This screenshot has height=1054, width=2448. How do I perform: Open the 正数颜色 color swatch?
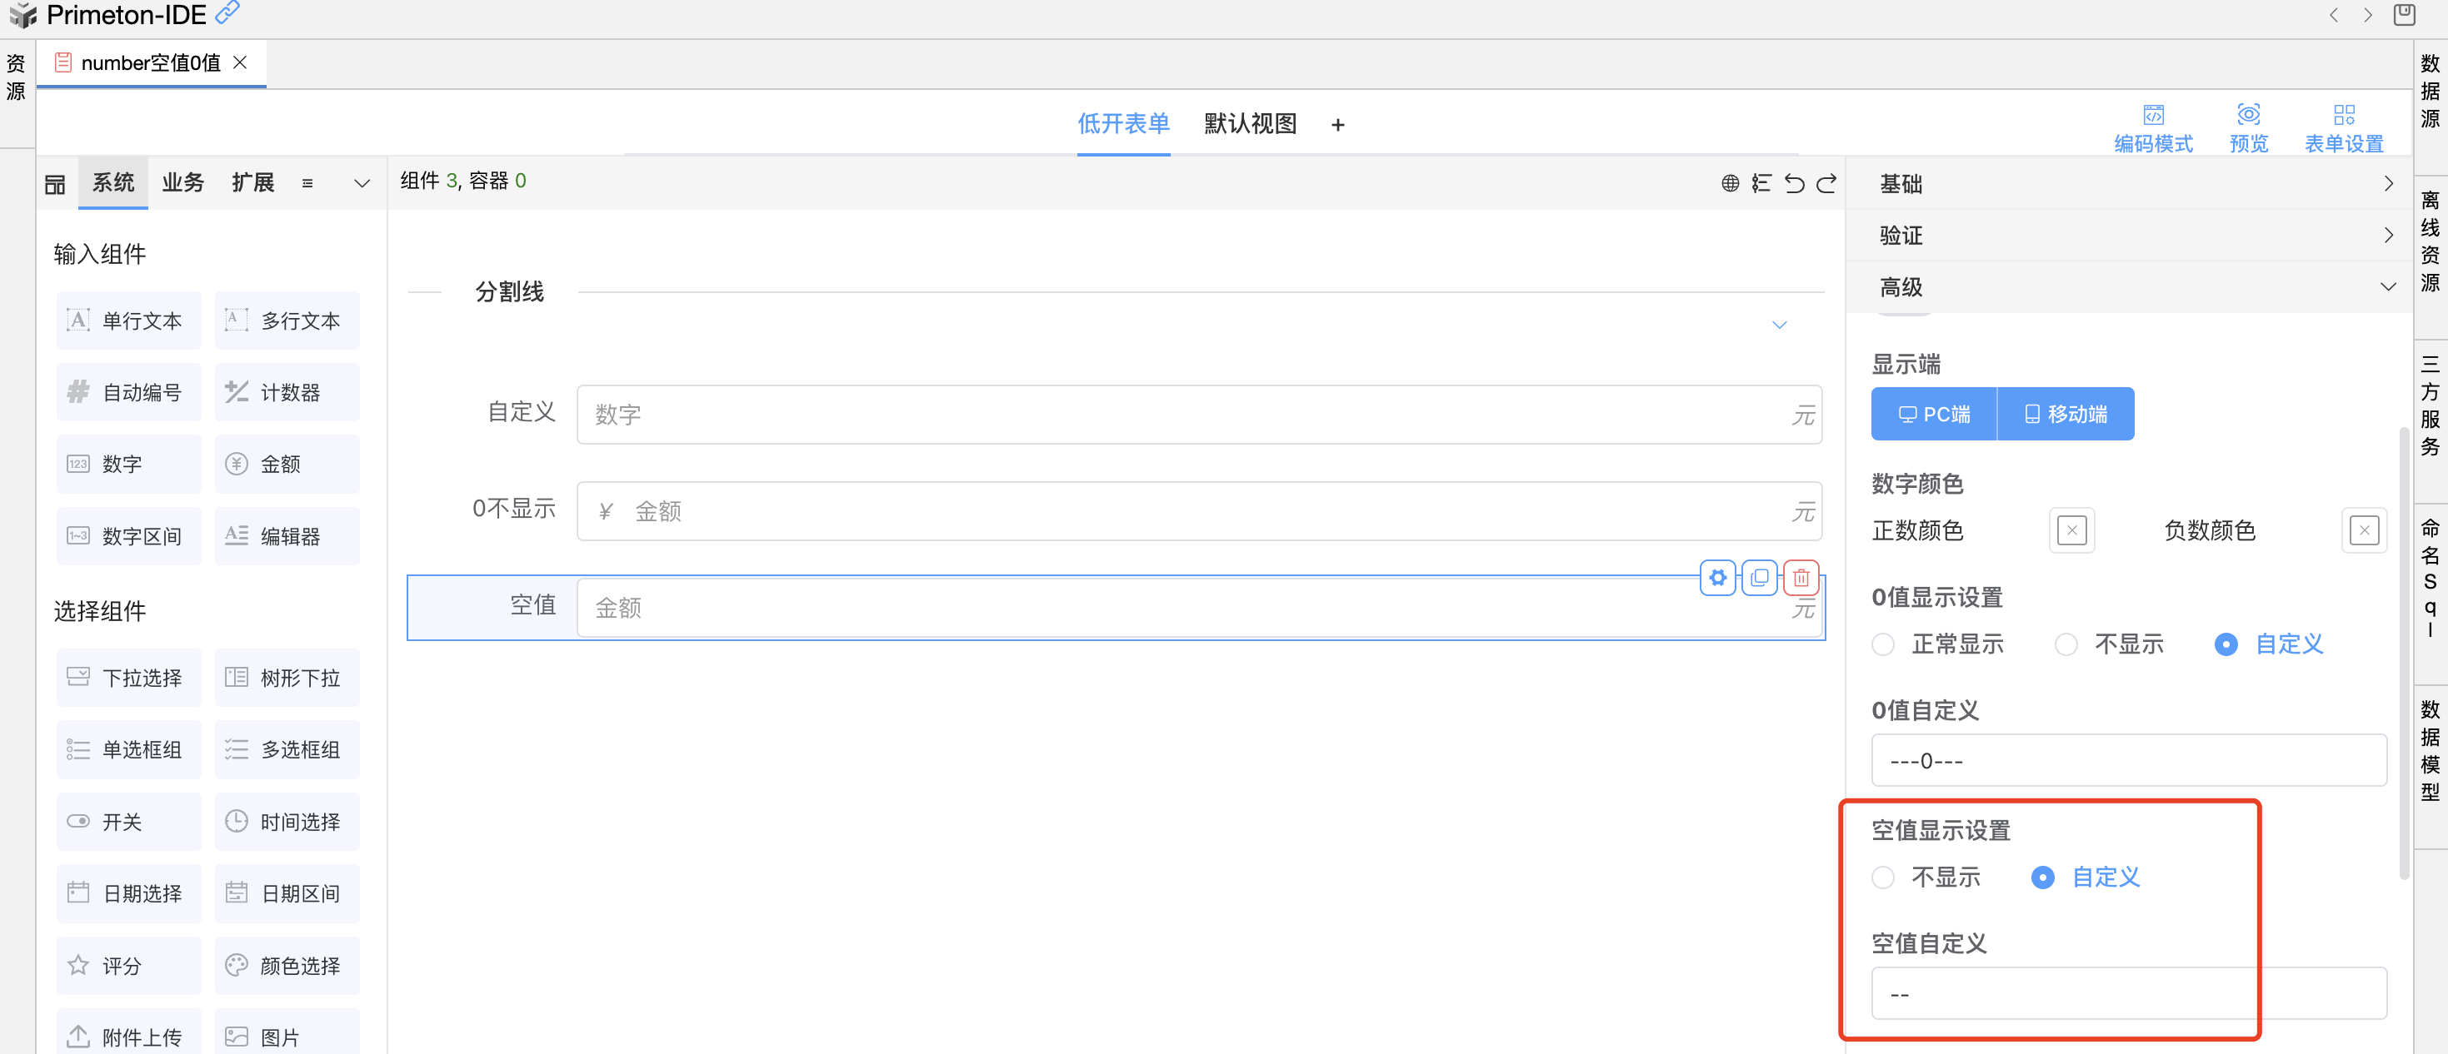[x=2071, y=529]
